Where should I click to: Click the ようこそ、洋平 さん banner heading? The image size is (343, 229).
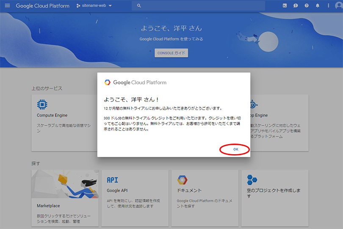[x=171, y=28]
